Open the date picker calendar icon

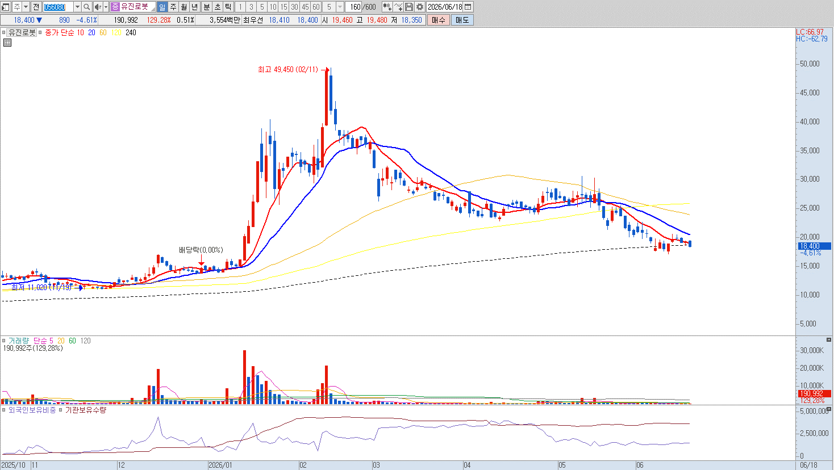point(468,7)
